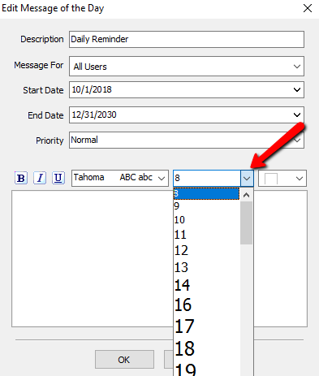Click the font size list scrollbar thumb
Viewport: 319px width, 376px height.
click(246, 223)
